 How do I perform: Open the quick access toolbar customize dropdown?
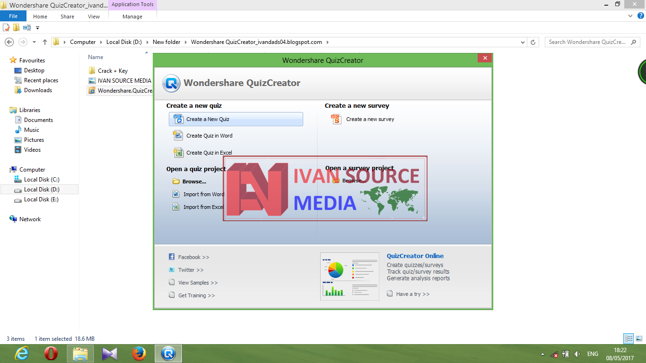(37, 28)
